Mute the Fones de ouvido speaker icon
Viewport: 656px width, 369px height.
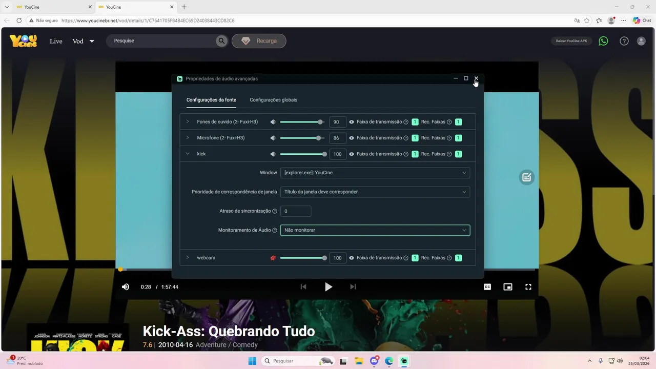273,122
